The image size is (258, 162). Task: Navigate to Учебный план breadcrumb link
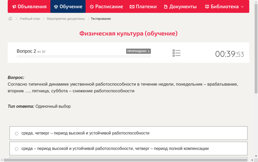(30, 19)
